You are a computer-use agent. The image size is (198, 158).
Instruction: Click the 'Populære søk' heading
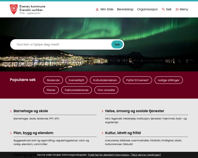click(x=23, y=80)
